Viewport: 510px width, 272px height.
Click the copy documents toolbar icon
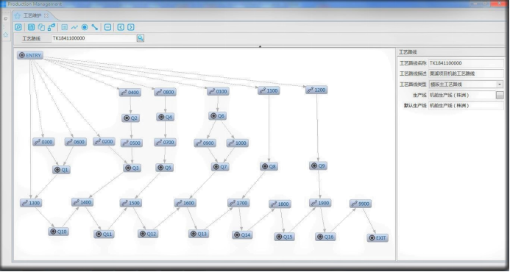coord(41,27)
